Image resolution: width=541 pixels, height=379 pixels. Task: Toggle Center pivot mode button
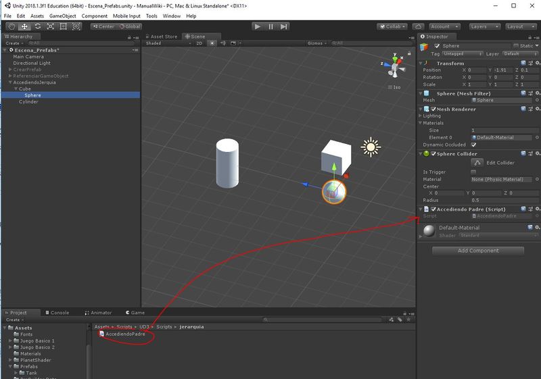(x=103, y=26)
